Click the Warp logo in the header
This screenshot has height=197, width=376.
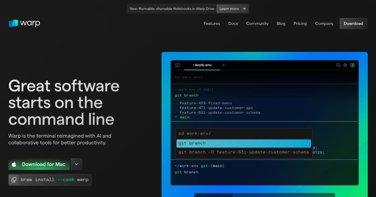click(x=24, y=23)
